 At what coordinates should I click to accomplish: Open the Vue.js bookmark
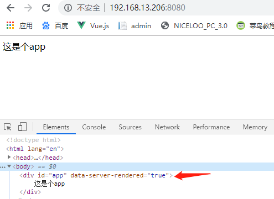[x=93, y=25]
